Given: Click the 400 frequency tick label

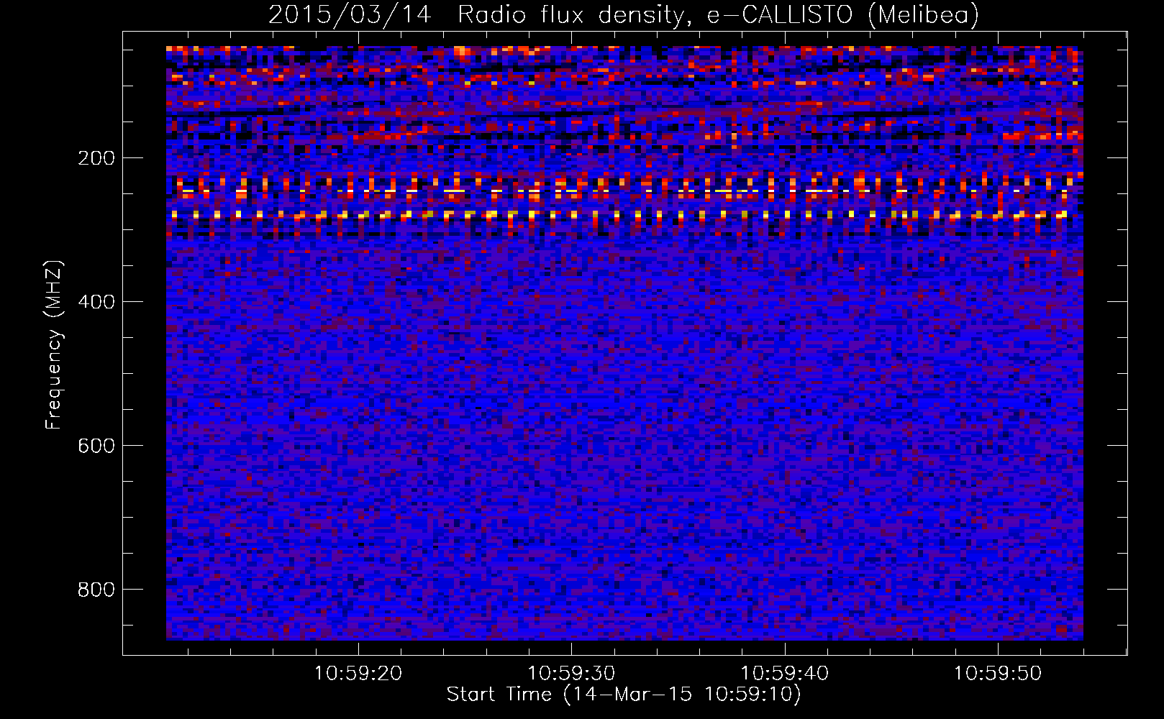Looking at the screenshot, I should (x=96, y=302).
